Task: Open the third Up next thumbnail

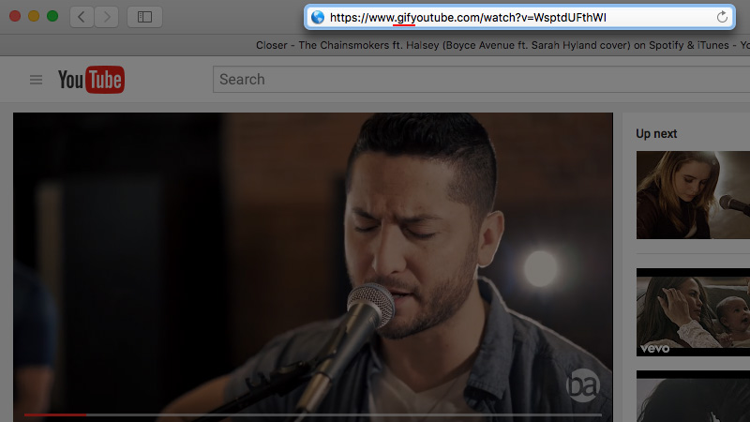Action: click(693, 396)
